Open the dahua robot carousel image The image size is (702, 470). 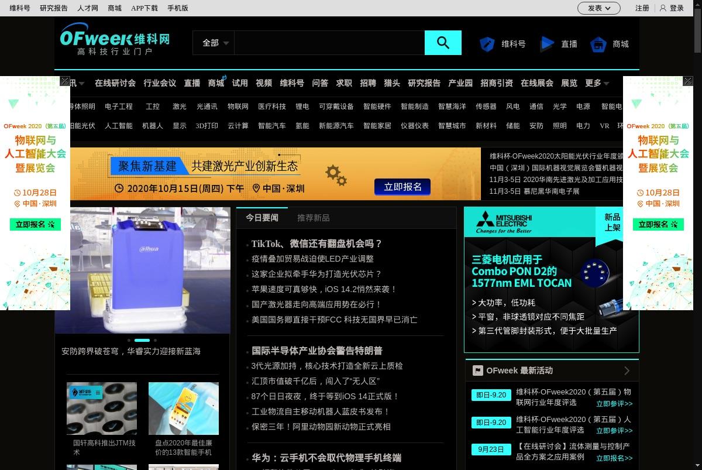(142, 270)
